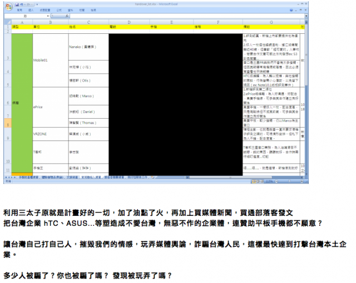Jump to last sheet with tab navigation arrow

coord(15,177)
